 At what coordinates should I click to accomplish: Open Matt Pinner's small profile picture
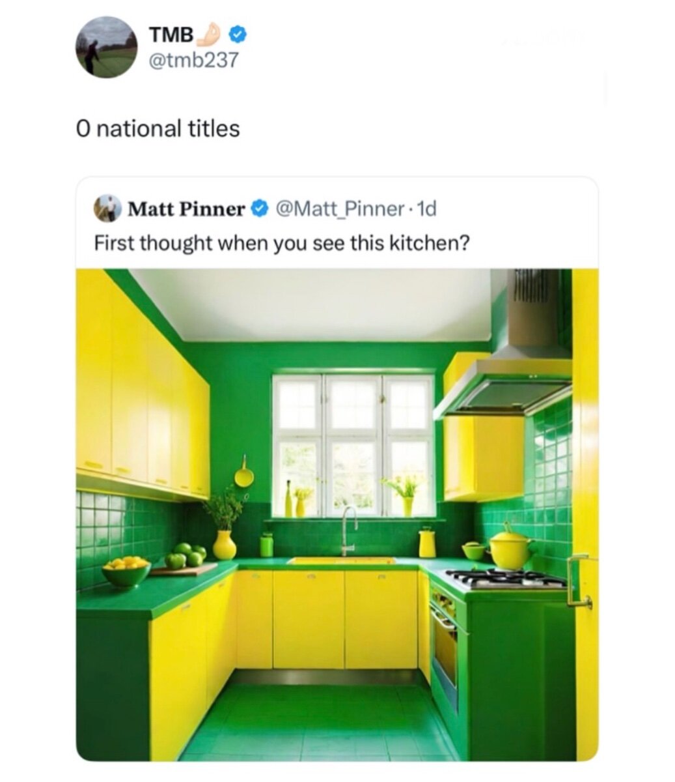tap(107, 209)
